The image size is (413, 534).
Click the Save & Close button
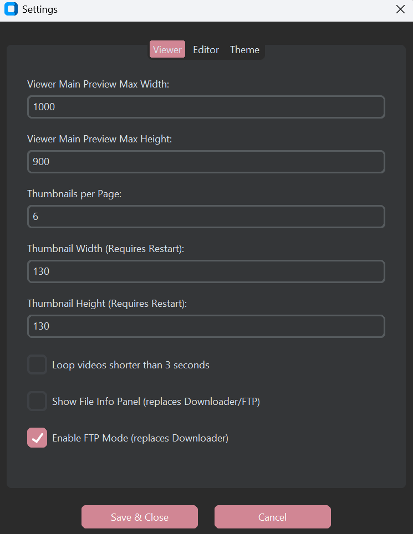pyautogui.click(x=140, y=517)
